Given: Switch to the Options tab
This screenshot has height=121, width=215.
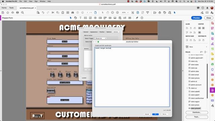Looking at the screenshot, I should tap(109, 32).
